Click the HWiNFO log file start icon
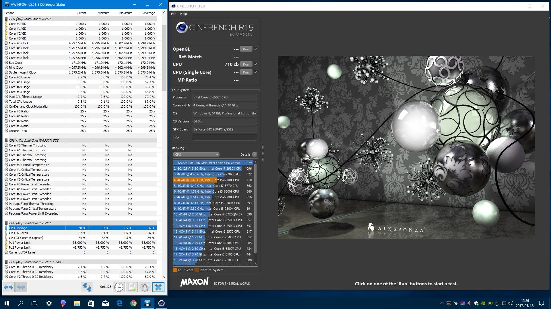 pyautogui.click(x=132, y=287)
